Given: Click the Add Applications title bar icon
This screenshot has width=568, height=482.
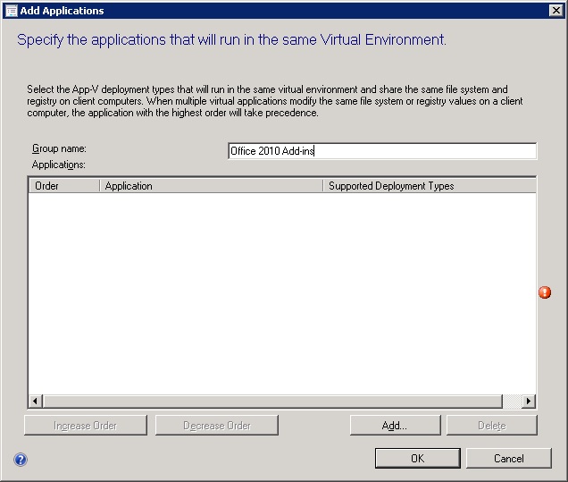Looking at the screenshot, I should (x=10, y=11).
